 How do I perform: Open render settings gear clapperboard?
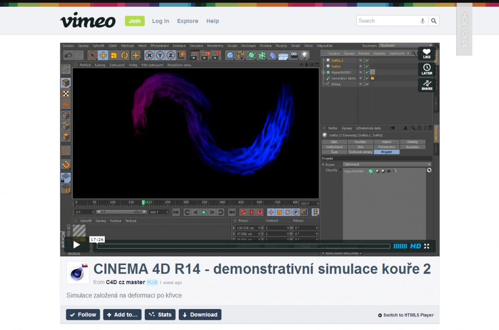tap(216, 56)
